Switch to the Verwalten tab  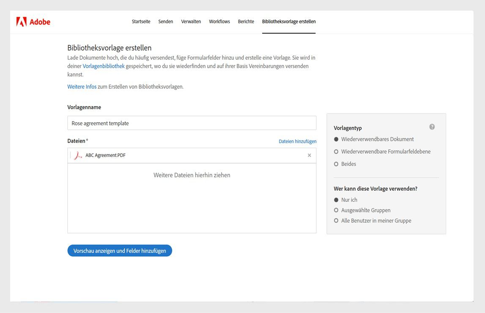pyautogui.click(x=191, y=22)
